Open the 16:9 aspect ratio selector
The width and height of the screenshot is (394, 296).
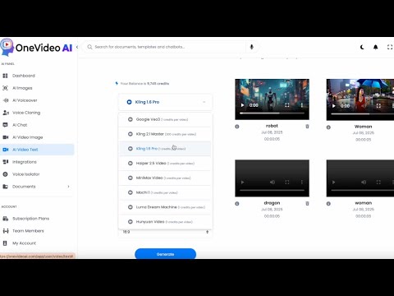point(165,232)
